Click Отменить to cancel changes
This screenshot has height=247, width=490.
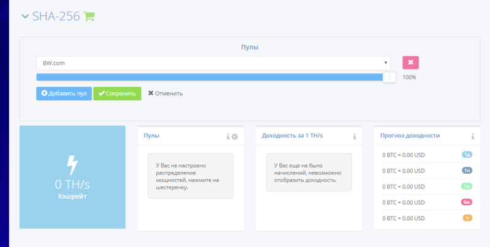[x=165, y=94]
